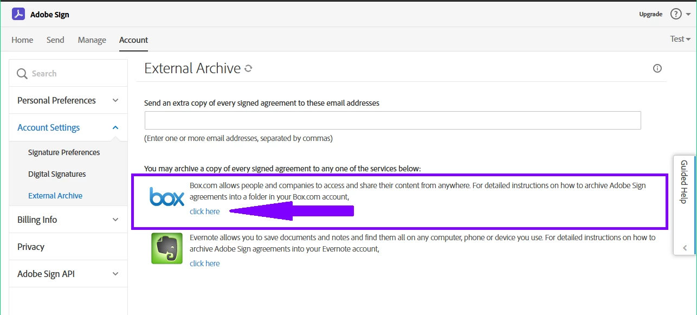697x315 pixels.
Task: Go to the Send tab
Action: (55, 40)
